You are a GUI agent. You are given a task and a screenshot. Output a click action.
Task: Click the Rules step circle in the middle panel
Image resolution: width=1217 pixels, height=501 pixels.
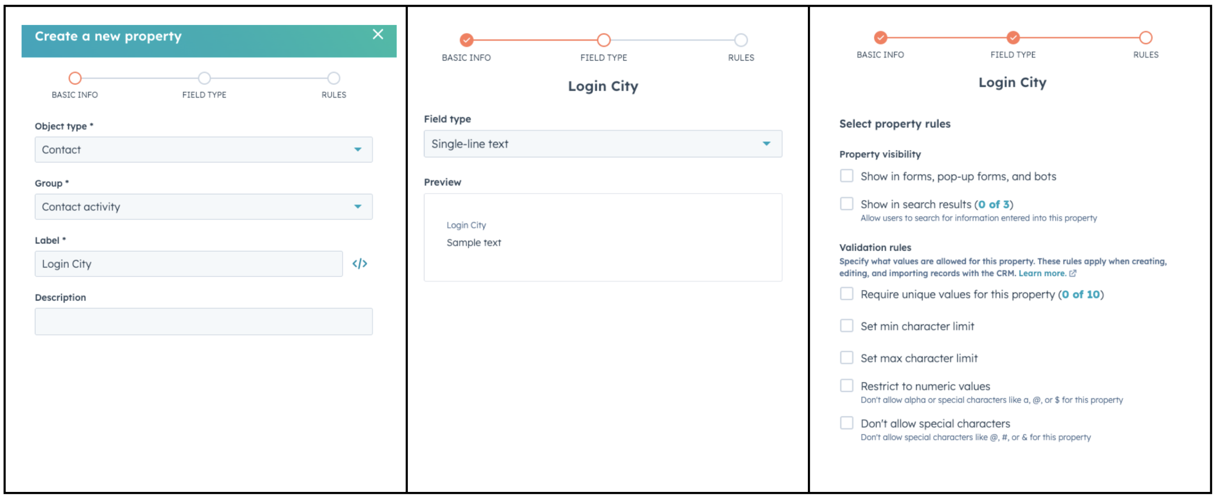[740, 40]
